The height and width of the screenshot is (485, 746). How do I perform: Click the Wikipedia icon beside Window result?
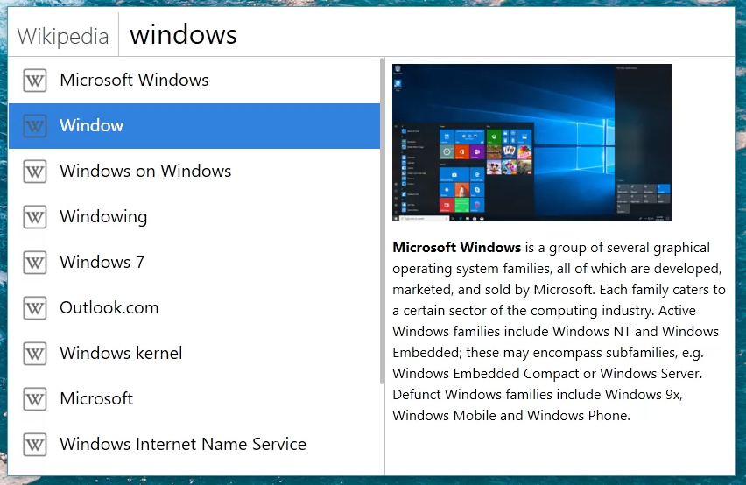pyautogui.click(x=35, y=126)
